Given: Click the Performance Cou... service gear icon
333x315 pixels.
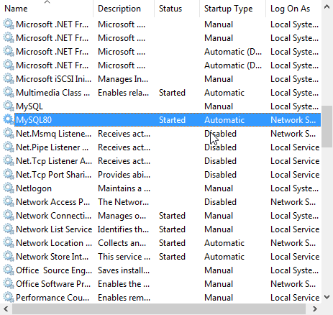Looking at the screenshot, I should pyautogui.click(x=9, y=298).
